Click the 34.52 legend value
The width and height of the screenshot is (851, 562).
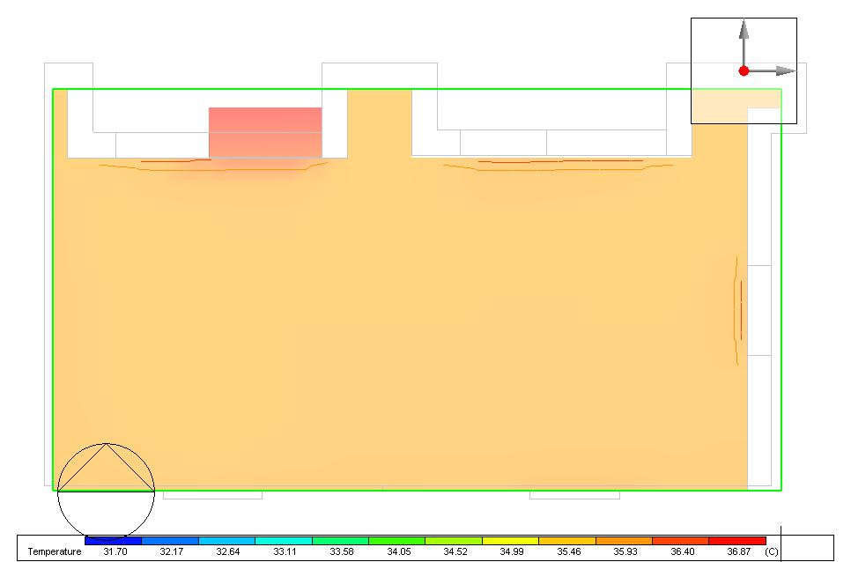(455, 551)
